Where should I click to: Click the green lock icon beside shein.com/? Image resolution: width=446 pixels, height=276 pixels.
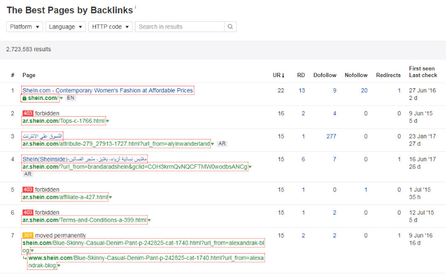[24, 98]
